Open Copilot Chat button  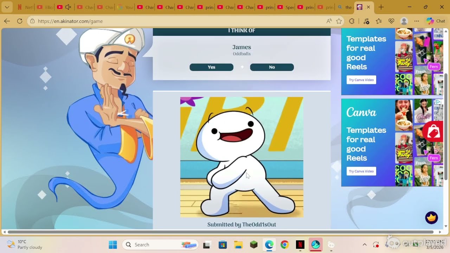(436, 21)
